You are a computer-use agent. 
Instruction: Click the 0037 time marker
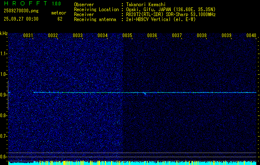tap(177, 35)
